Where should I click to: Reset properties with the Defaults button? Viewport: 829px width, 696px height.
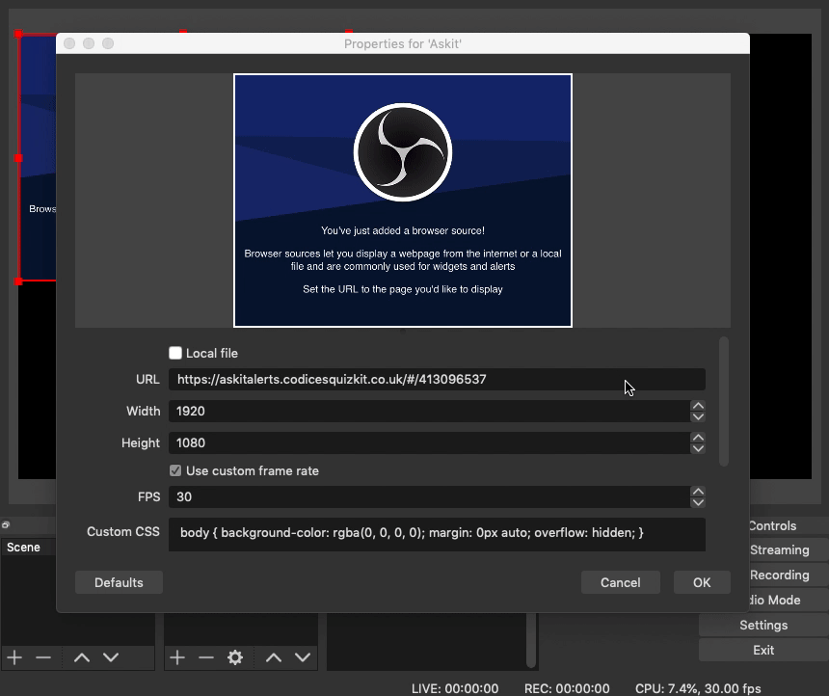click(119, 582)
